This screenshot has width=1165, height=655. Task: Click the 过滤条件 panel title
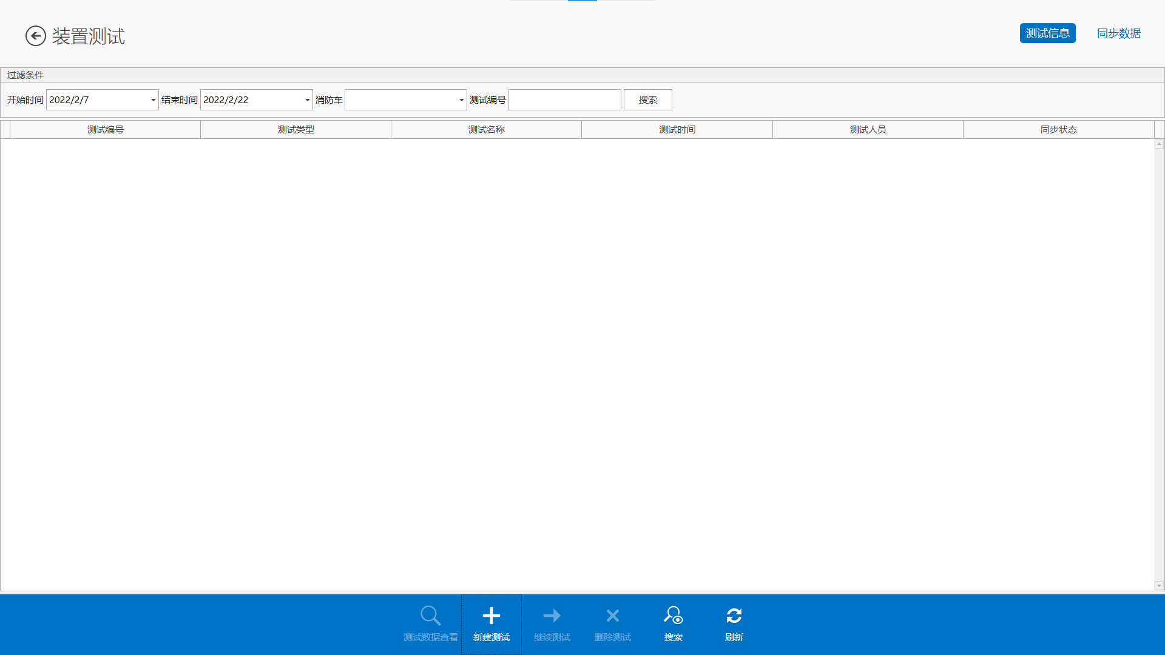(x=25, y=75)
